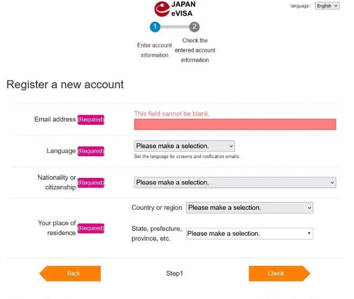Click the 'Enter account information' step label
Image resolution: width=354 pixels, height=299 pixels.
click(154, 50)
